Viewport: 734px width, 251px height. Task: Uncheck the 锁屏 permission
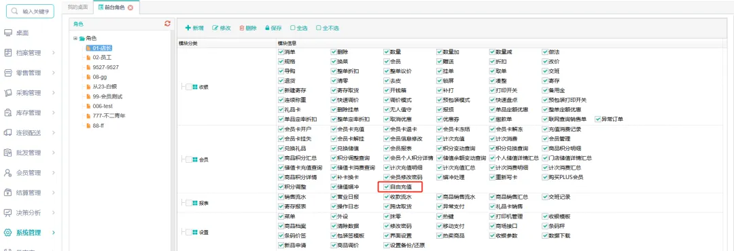(x=440, y=81)
